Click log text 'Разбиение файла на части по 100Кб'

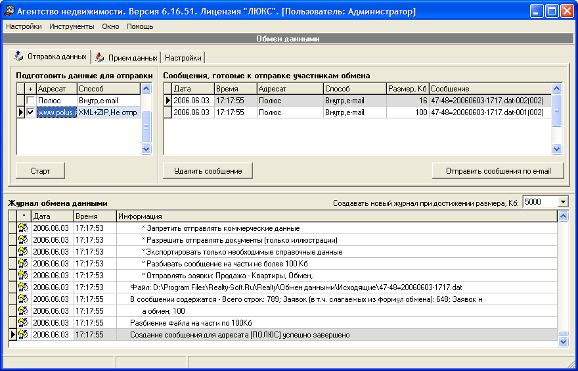(x=191, y=323)
